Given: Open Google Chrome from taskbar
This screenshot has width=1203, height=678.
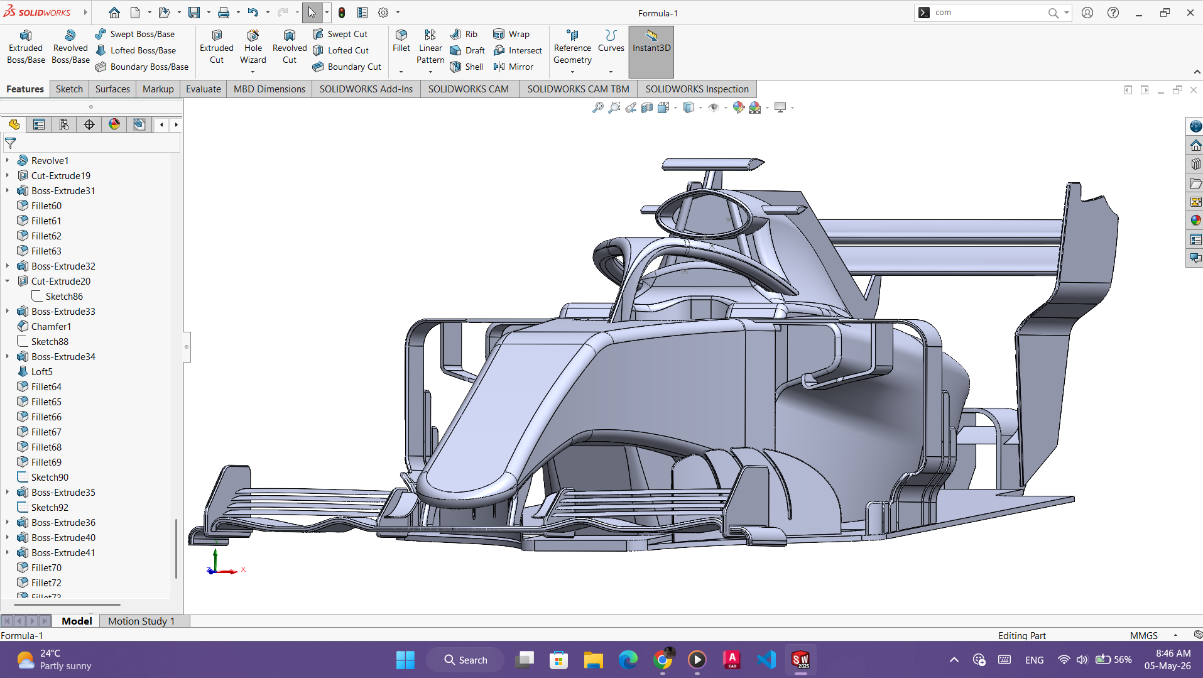Looking at the screenshot, I should (662, 660).
